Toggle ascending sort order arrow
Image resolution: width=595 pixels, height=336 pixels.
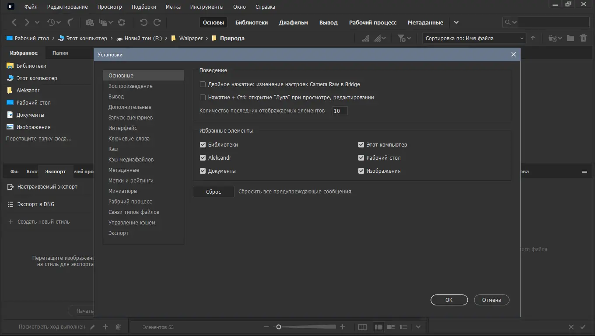click(x=533, y=38)
